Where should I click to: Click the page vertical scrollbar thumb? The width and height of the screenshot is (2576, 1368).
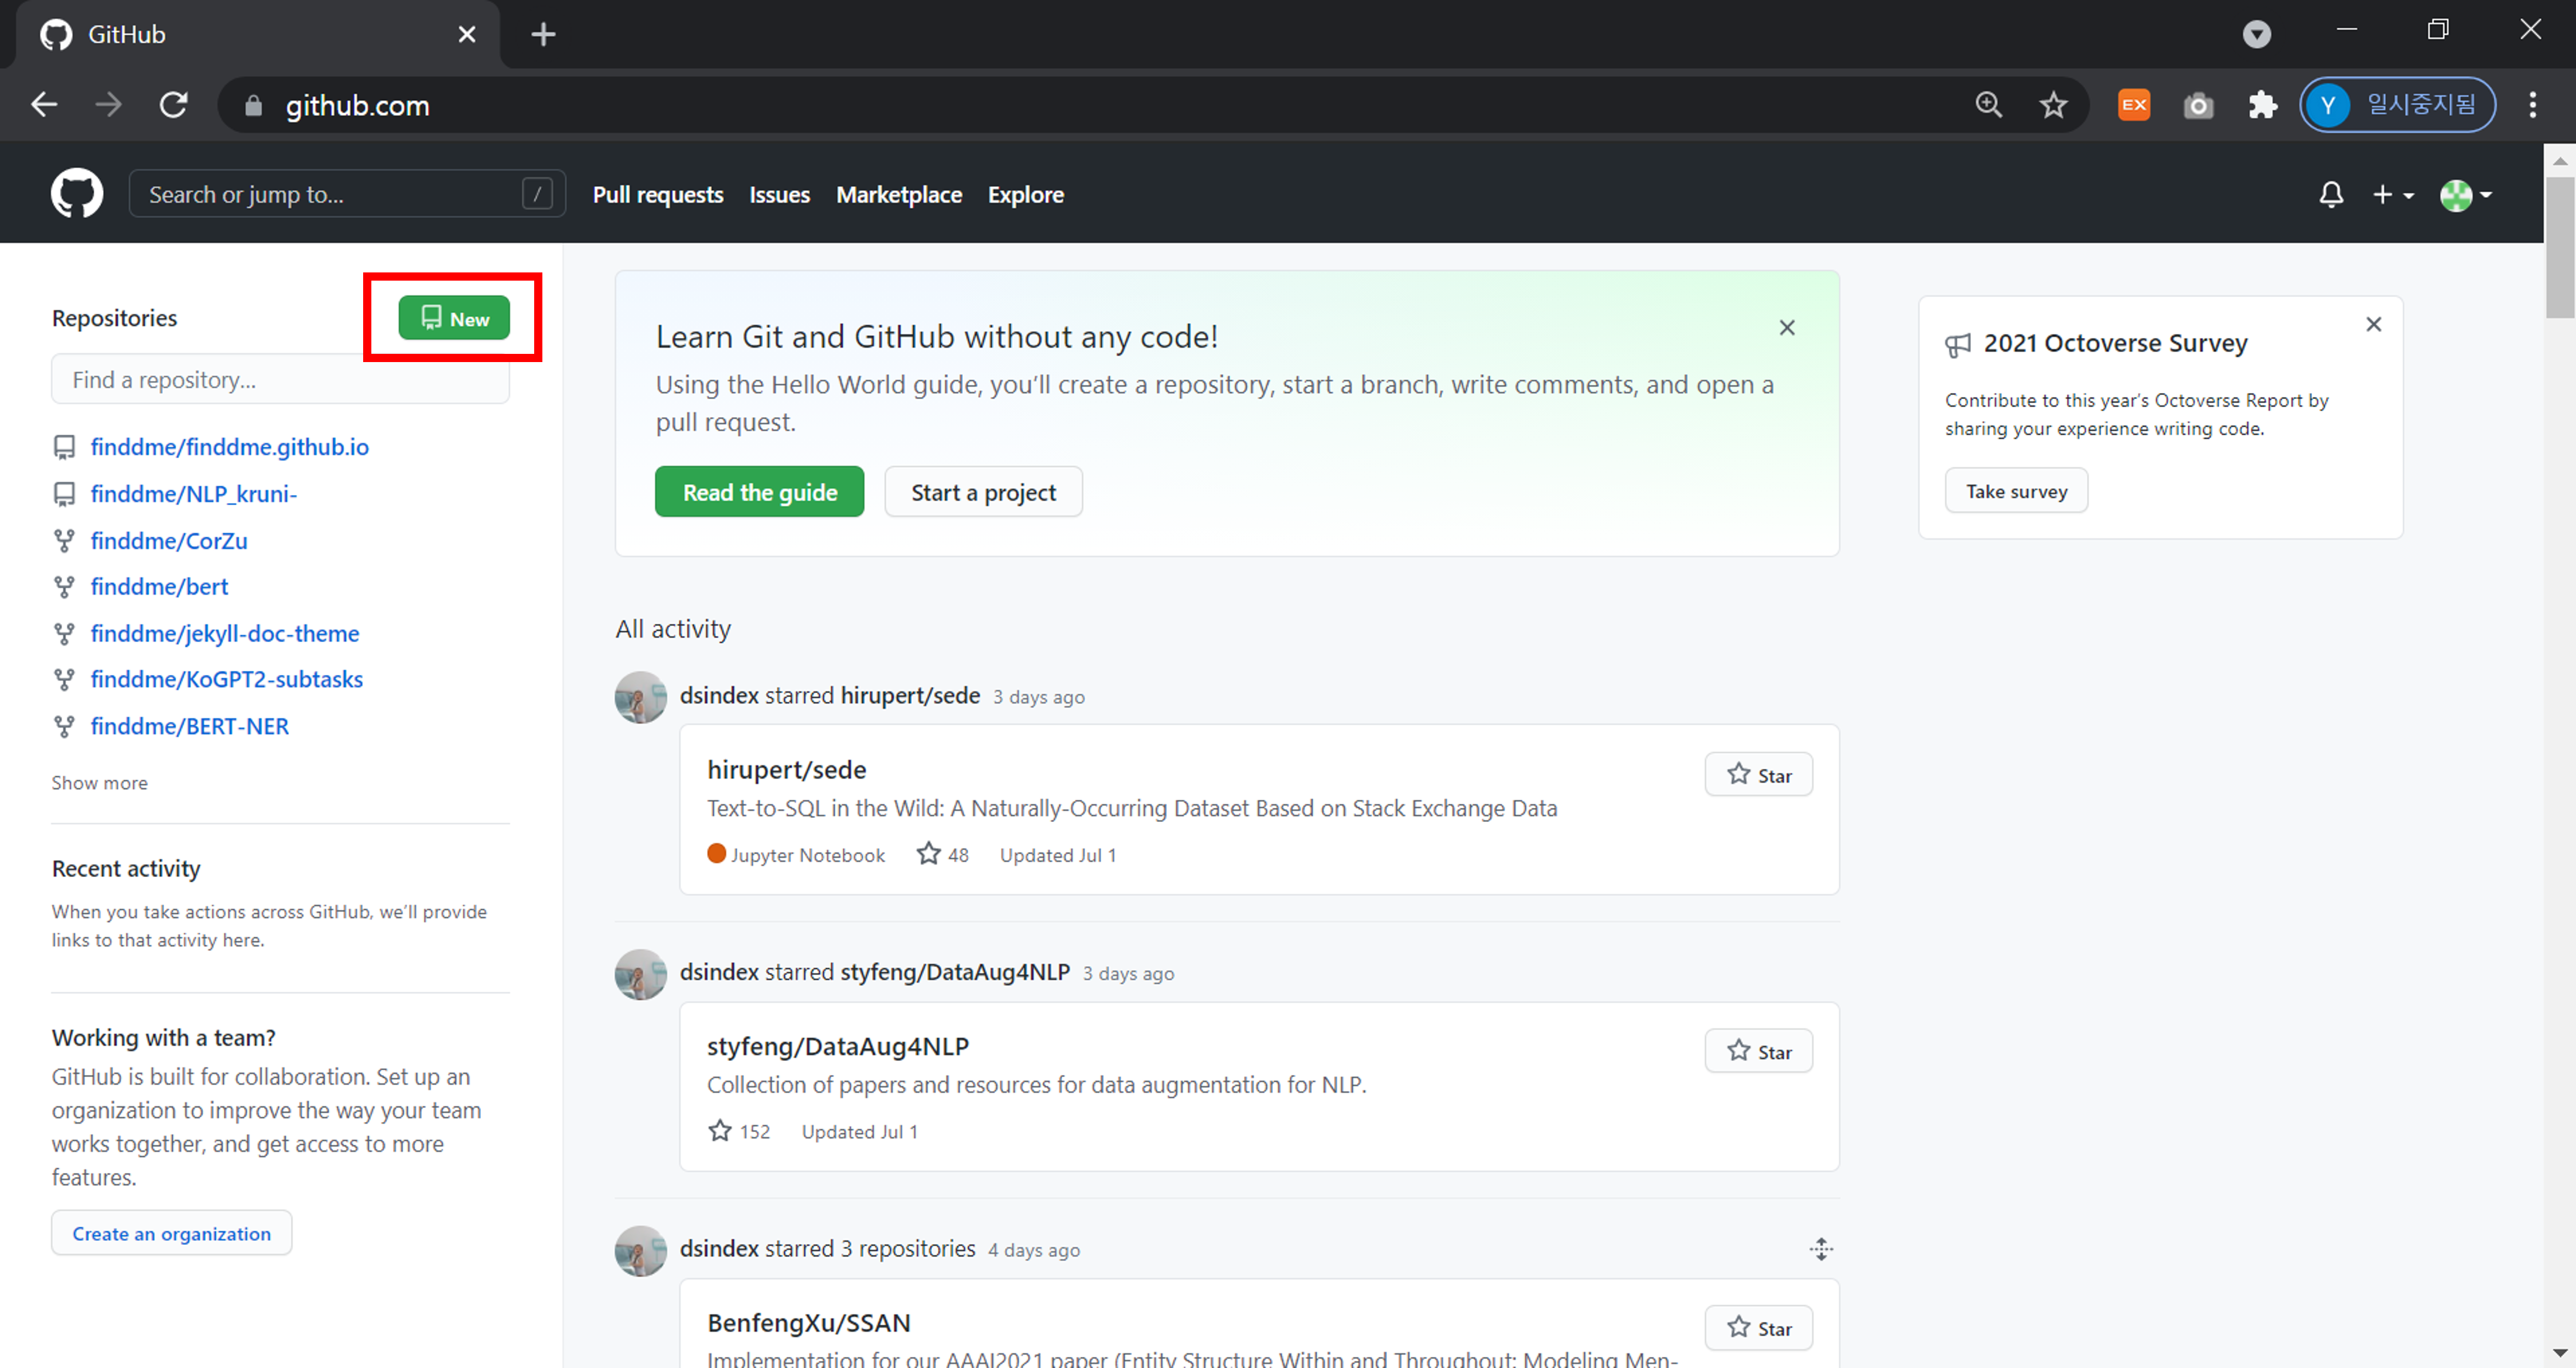click(2560, 247)
